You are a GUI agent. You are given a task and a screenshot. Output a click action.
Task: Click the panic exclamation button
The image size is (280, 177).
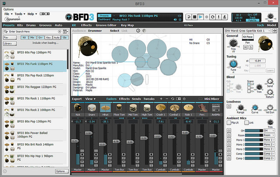coord(219,17)
